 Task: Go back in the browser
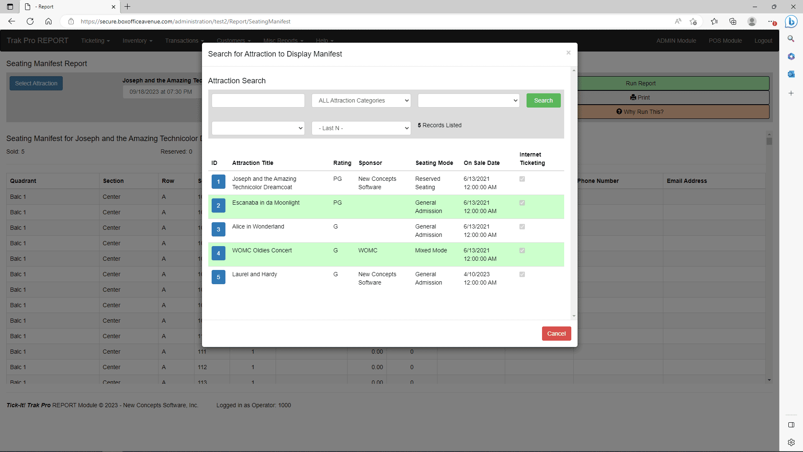[12, 21]
